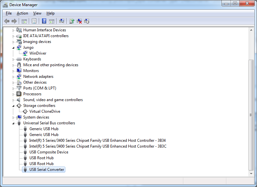The width and height of the screenshot is (257, 187).
Task: Click the blue question mark Help icon
Action: 44,21
